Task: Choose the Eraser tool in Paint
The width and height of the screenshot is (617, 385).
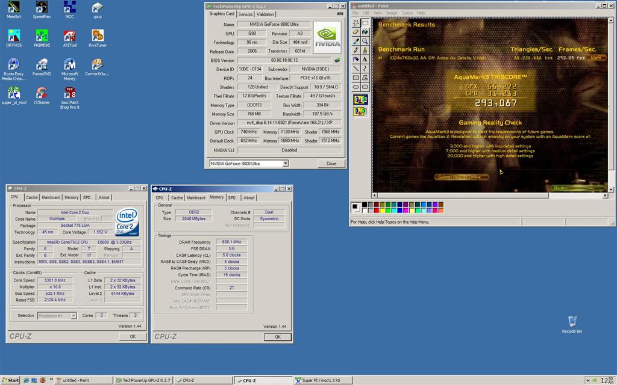Action: pos(355,32)
